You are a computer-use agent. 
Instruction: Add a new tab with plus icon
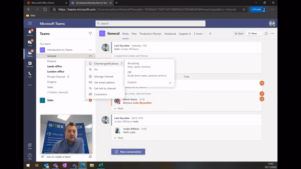pyautogui.click(x=210, y=34)
